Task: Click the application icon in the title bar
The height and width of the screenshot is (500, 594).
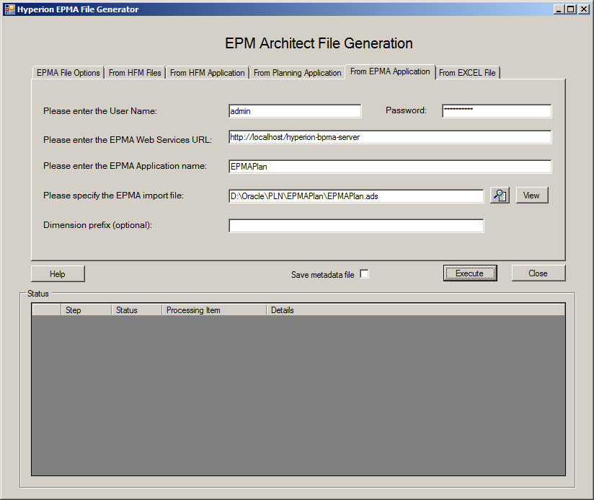Action: (x=9, y=9)
